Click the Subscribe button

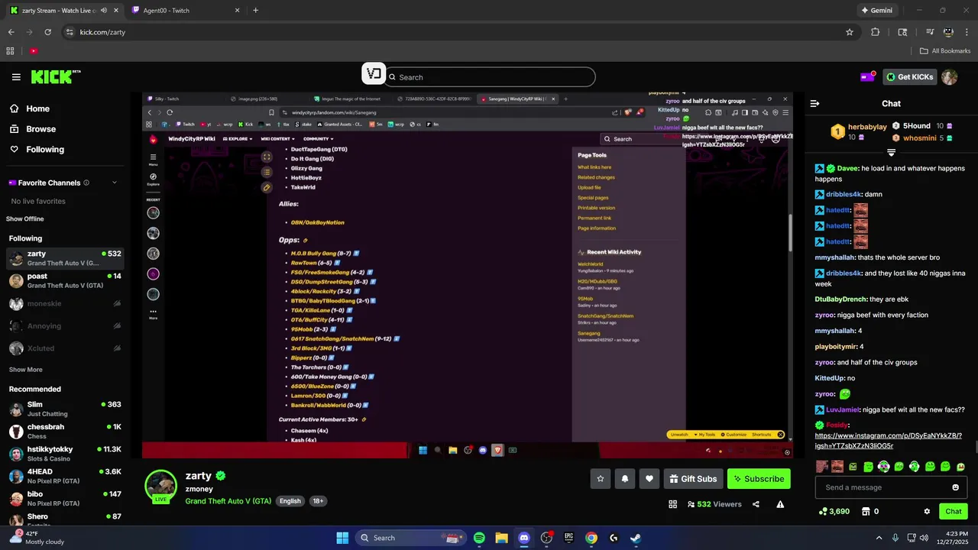tap(759, 479)
